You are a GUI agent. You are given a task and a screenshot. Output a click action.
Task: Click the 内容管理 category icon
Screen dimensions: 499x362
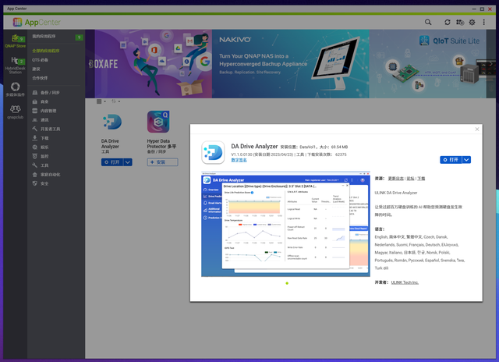pyautogui.click(x=35, y=111)
